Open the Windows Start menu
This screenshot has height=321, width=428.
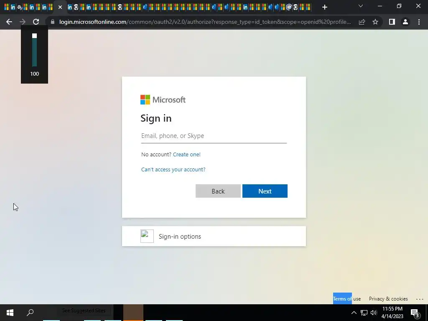[x=10, y=313]
